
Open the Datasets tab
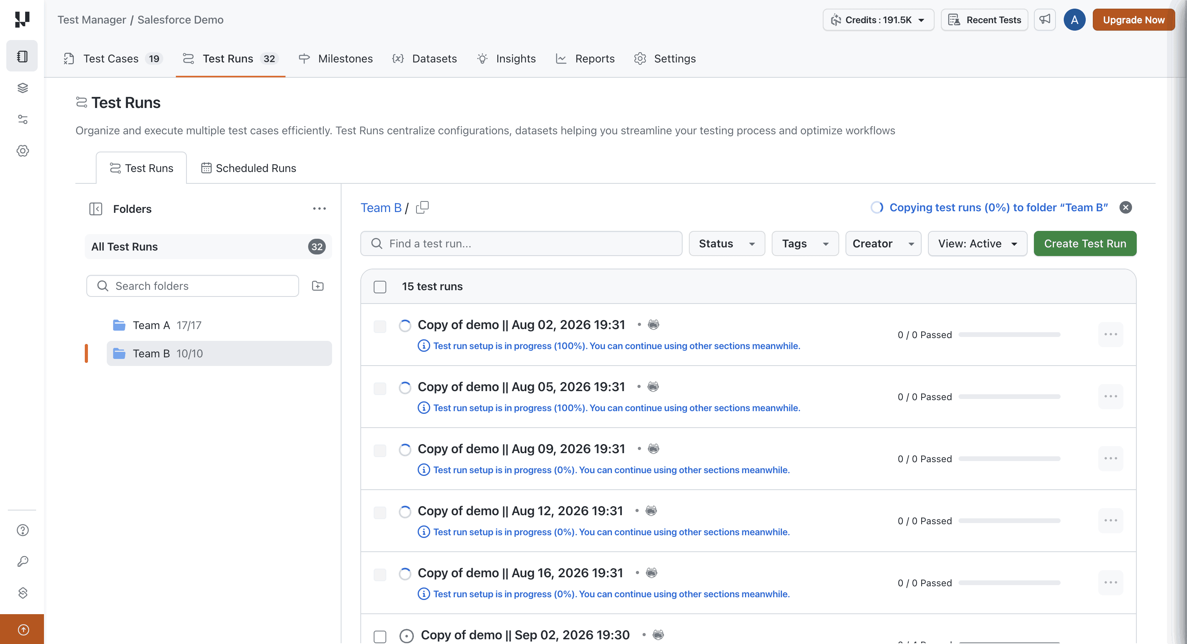pos(424,59)
